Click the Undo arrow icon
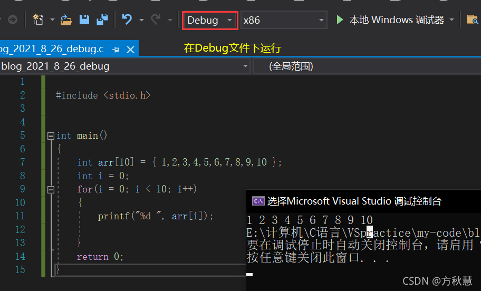This screenshot has width=481, height=291. (127, 20)
